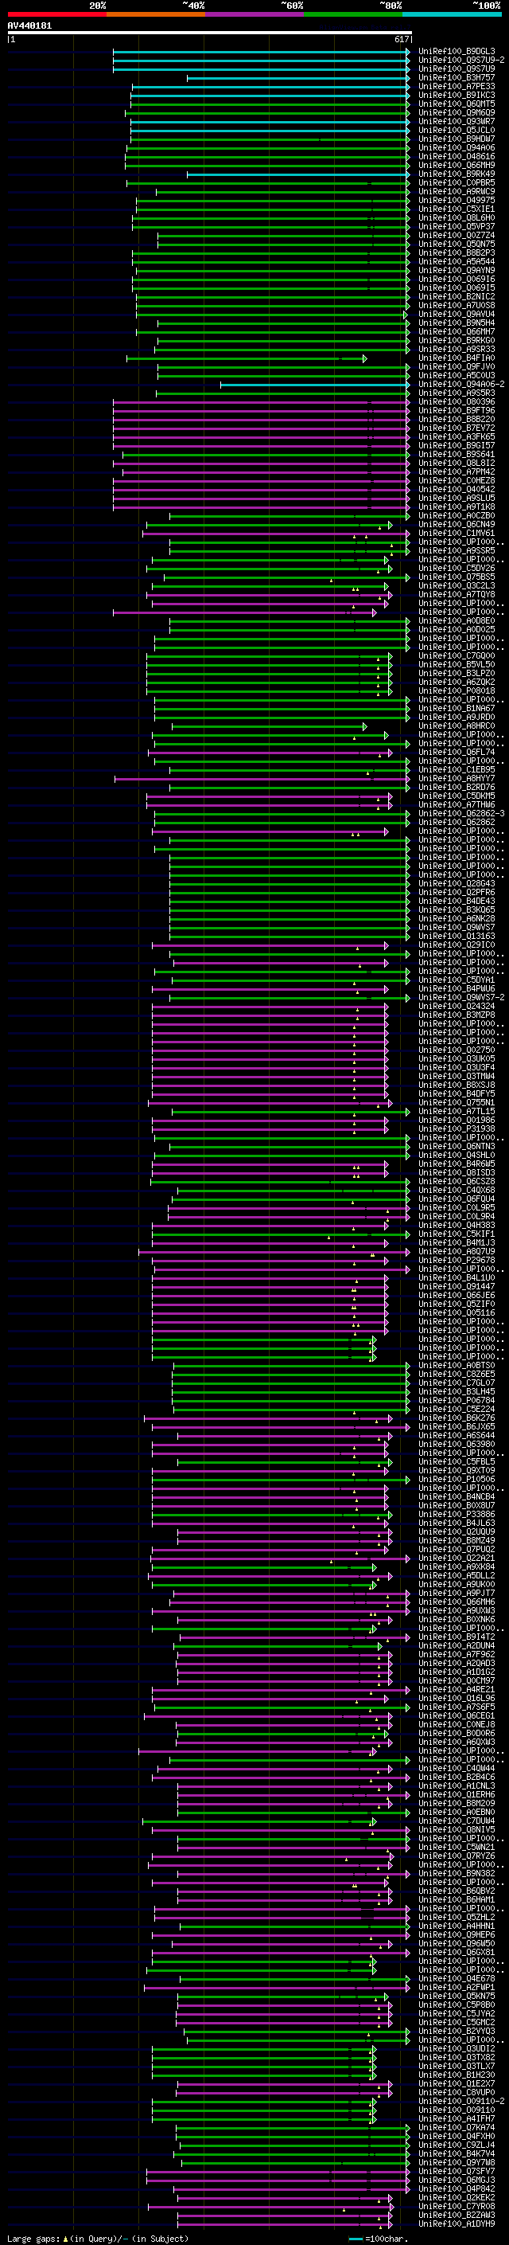Select the UniRef100_Q6CN49 label
509x2245 pixels.
[457, 525]
